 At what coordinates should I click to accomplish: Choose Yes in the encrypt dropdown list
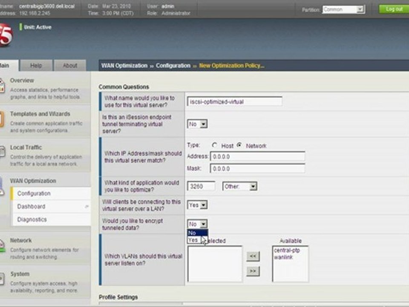pos(195,240)
